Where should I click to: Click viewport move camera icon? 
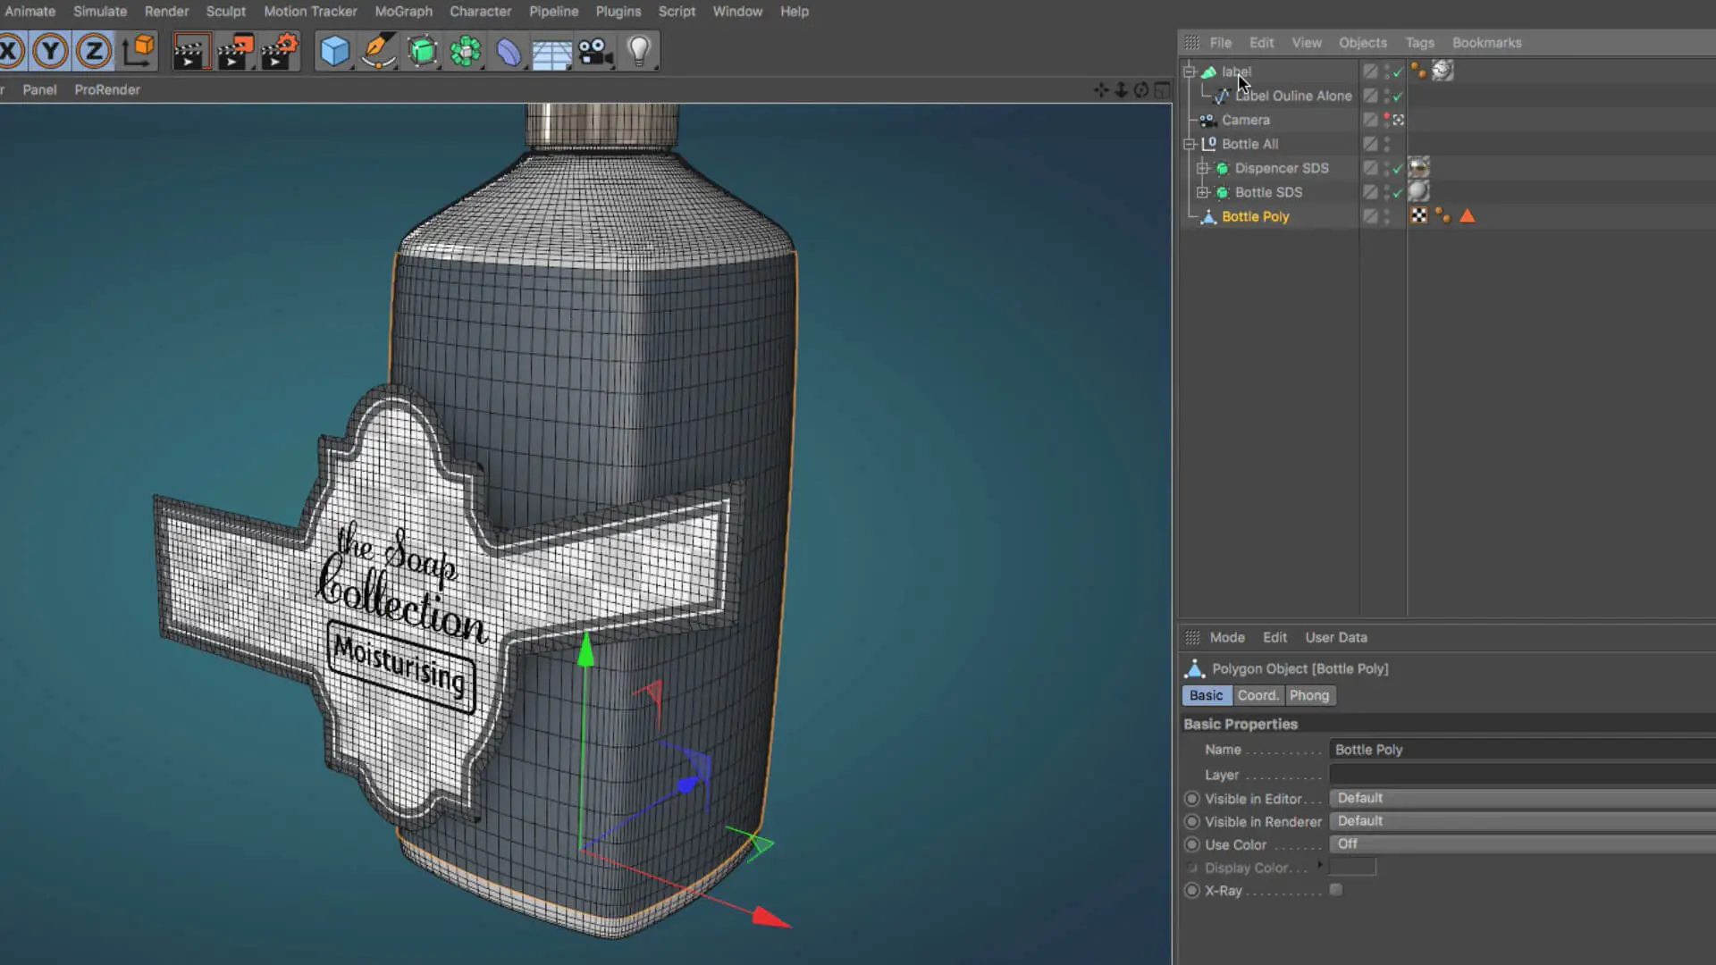click(x=1101, y=90)
